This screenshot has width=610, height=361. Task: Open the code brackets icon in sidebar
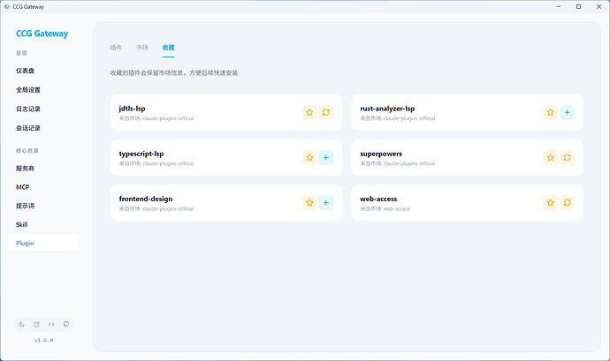tap(51, 325)
